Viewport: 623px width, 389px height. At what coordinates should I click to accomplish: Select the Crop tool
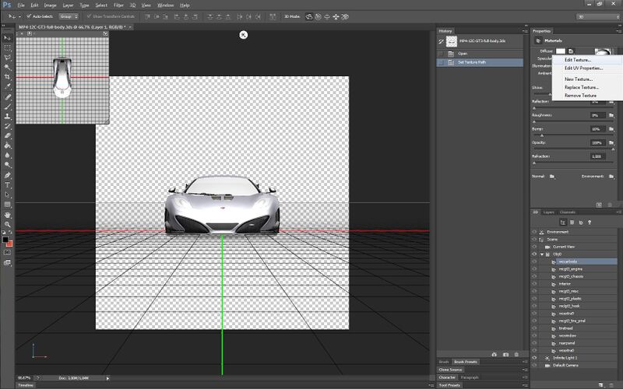pyautogui.click(x=7, y=77)
